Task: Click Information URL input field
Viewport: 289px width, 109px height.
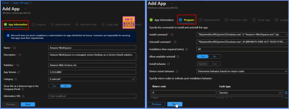Action: click(92, 96)
